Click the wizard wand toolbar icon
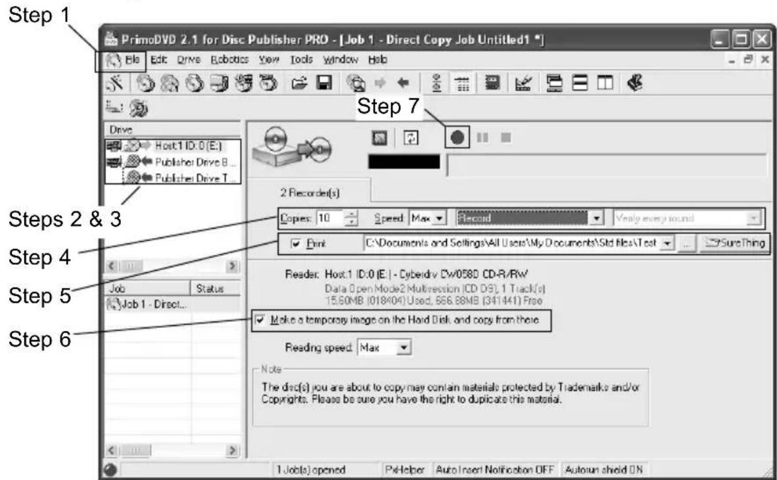The image size is (777, 480). coord(115,83)
